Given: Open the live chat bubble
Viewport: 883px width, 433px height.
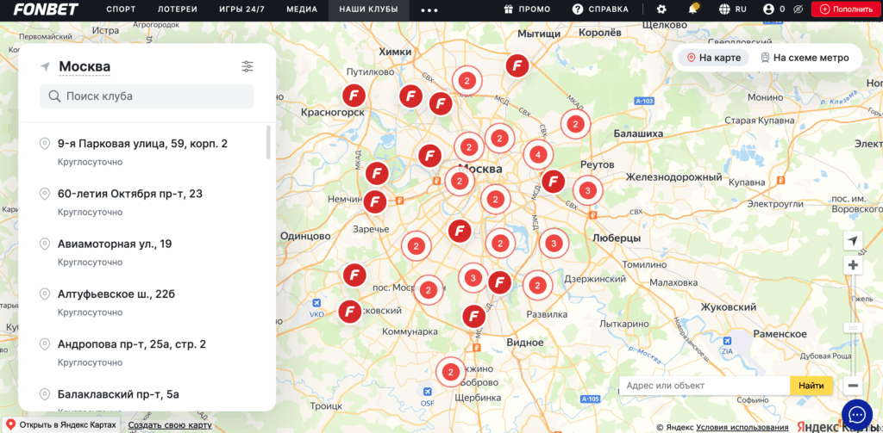Looking at the screenshot, I should [856, 415].
